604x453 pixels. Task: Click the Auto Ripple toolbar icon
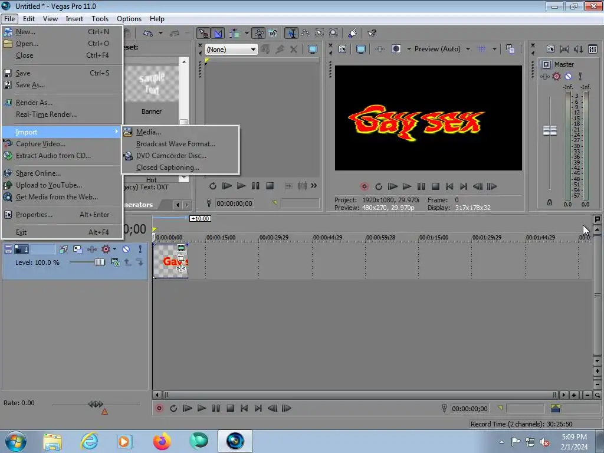coord(234,34)
